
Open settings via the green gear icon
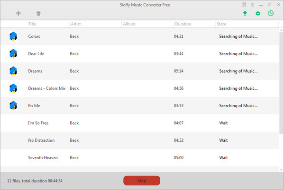tap(258, 13)
